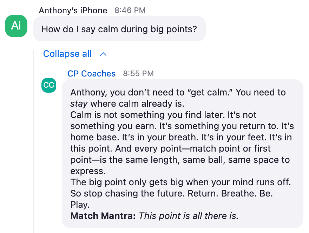Click the Collapse all link
309x233 pixels.
point(67,54)
